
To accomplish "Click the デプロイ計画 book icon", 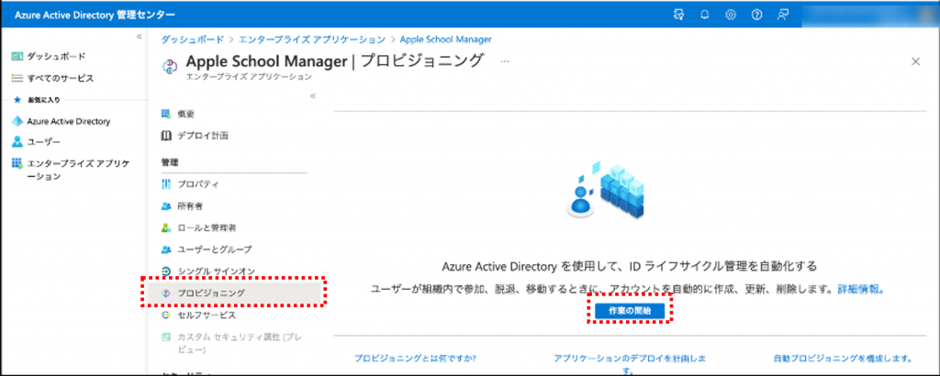I will [166, 136].
